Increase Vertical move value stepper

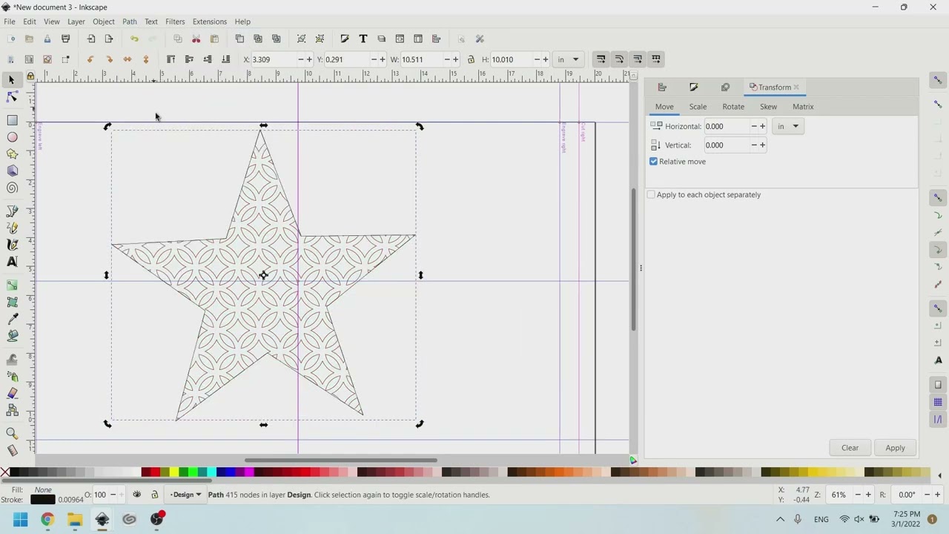[x=762, y=145]
